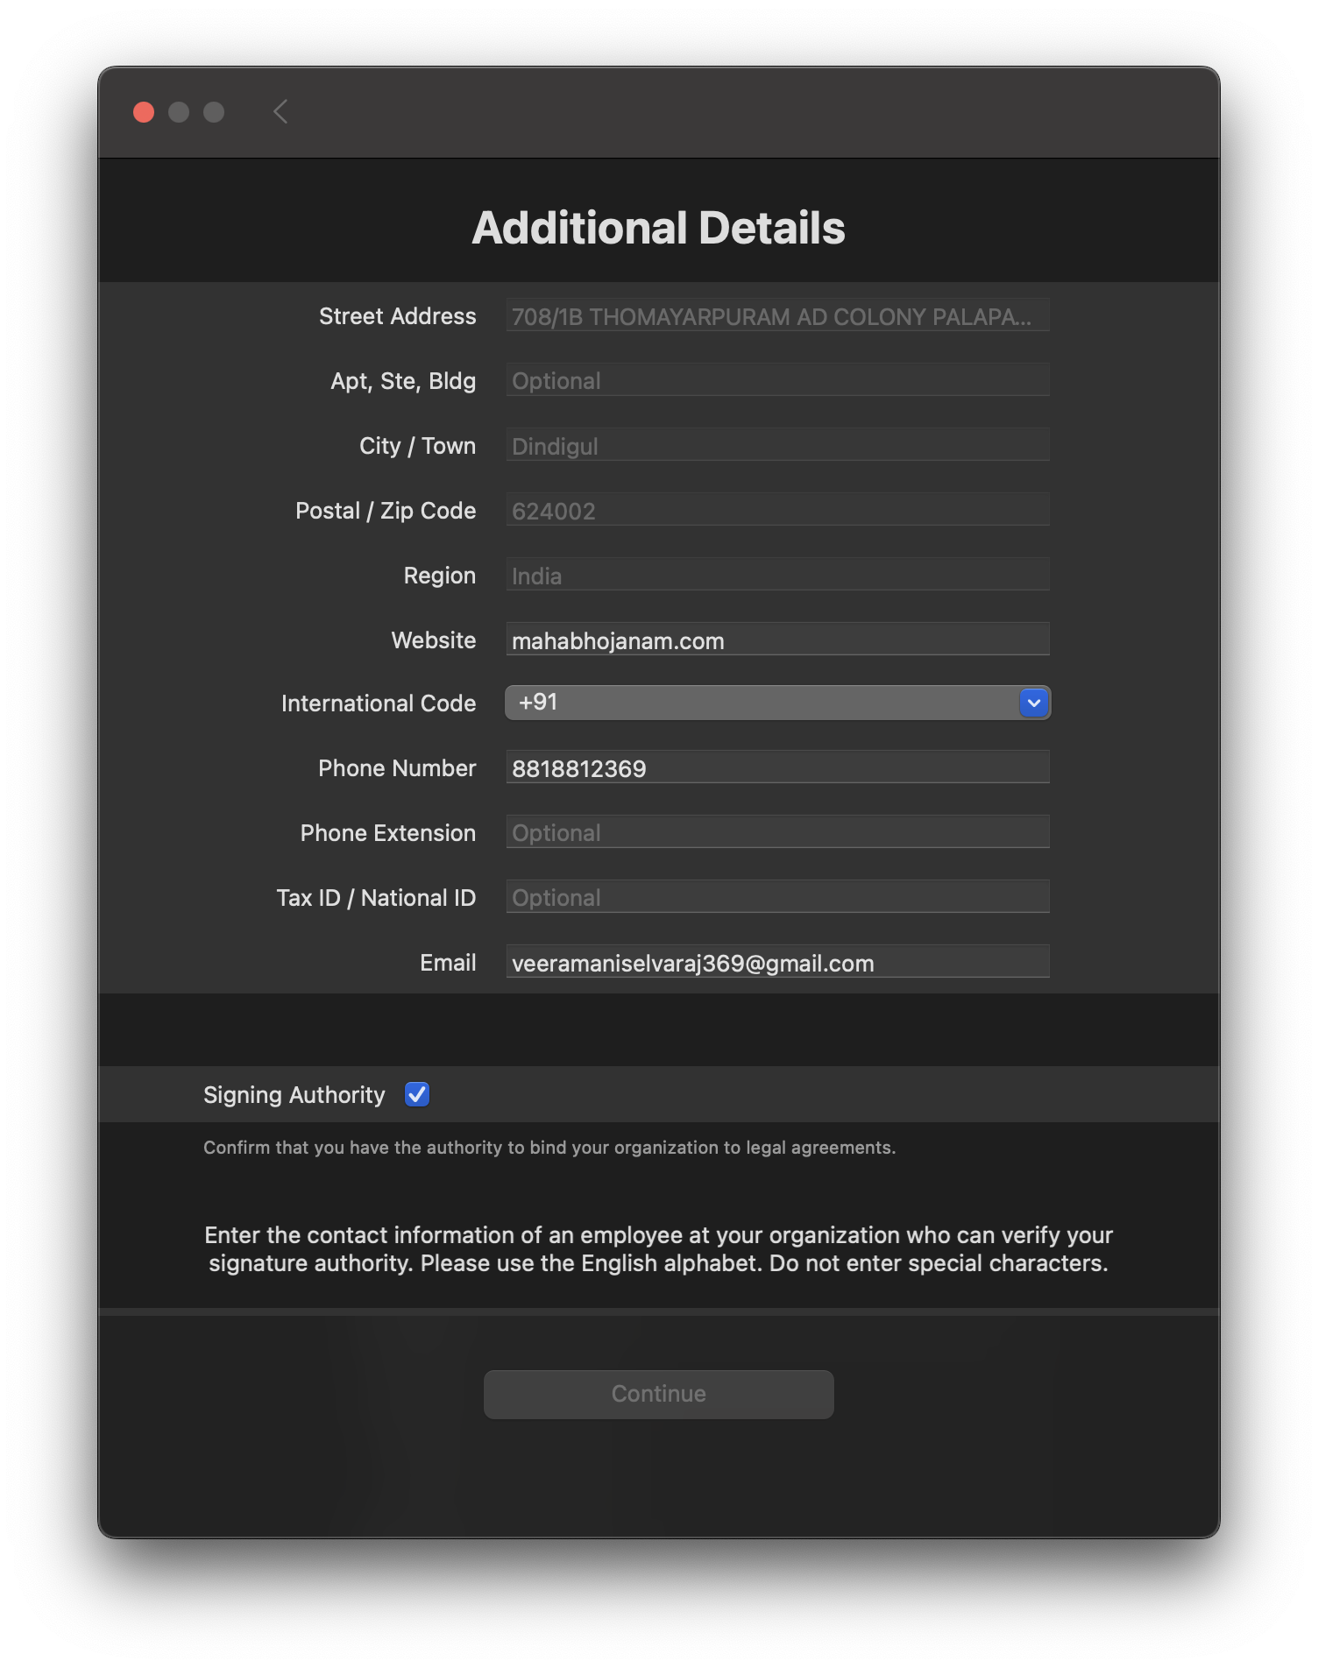Select the +91 country code popup
Viewport: 1318px width, 1668px height.
point(761,703)
